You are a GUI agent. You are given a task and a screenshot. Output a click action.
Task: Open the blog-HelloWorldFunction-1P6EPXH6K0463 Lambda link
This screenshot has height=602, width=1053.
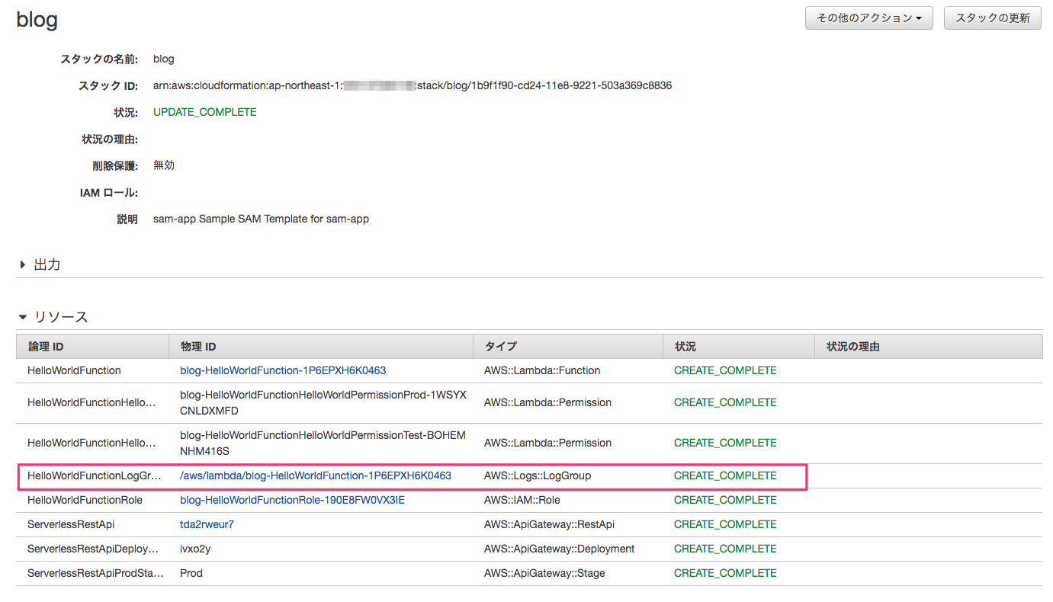coord(283,370)
